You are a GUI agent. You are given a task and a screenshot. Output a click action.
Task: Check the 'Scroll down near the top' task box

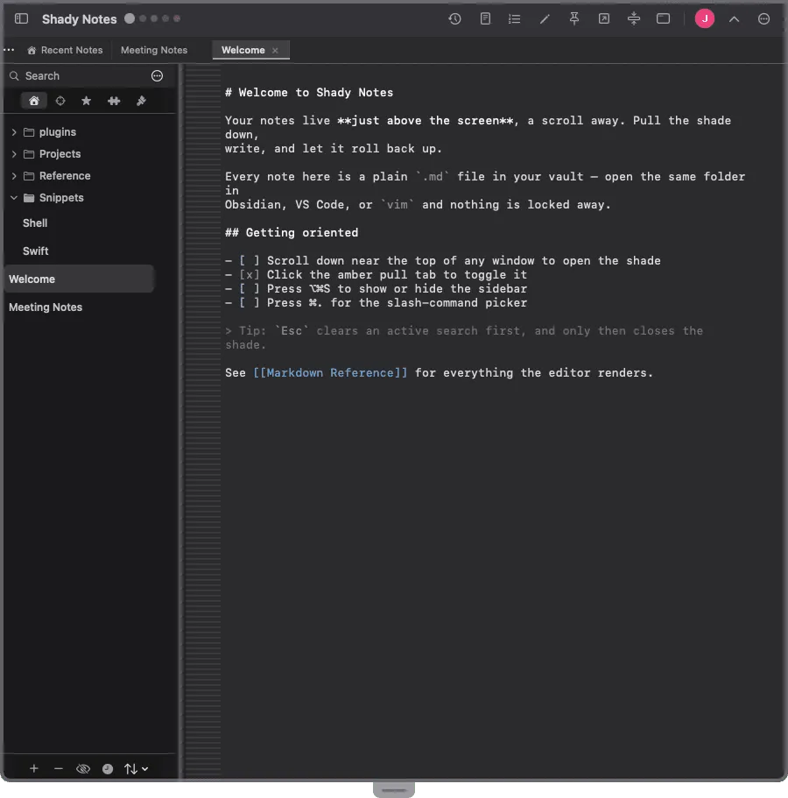(250, 260)
